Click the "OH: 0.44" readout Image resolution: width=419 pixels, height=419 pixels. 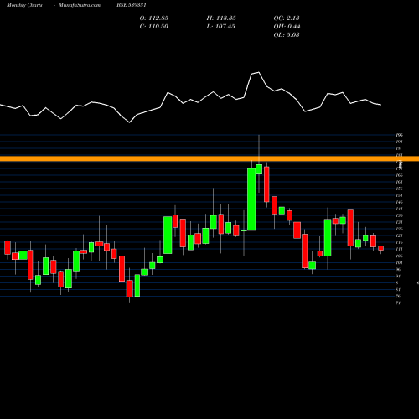click(287, 27)
